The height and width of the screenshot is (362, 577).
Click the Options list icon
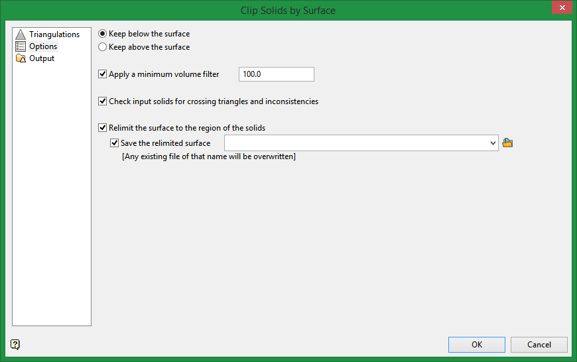[21, 46]
